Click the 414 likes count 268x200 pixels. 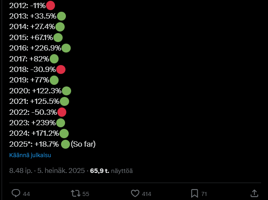[146, 194]
